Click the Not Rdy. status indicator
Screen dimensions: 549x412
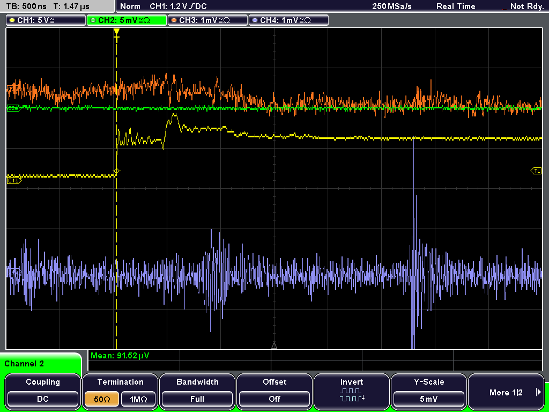pyautogui.click(x=526, y=6)
